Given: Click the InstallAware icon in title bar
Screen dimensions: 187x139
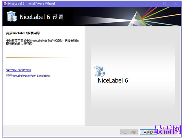Looking at the screenshot, I should 5,4.
